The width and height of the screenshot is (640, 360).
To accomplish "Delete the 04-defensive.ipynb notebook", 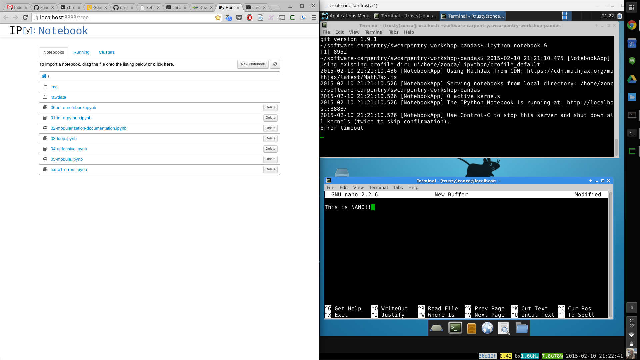I will pyautogui.click(x=270, y=149).
